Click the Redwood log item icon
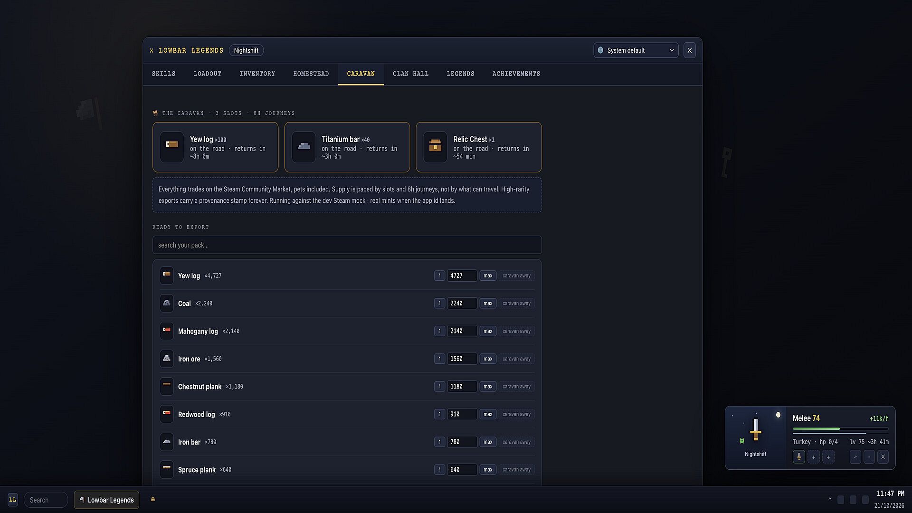The width and height of the screenshot is (912, 513). coord(167,414)
